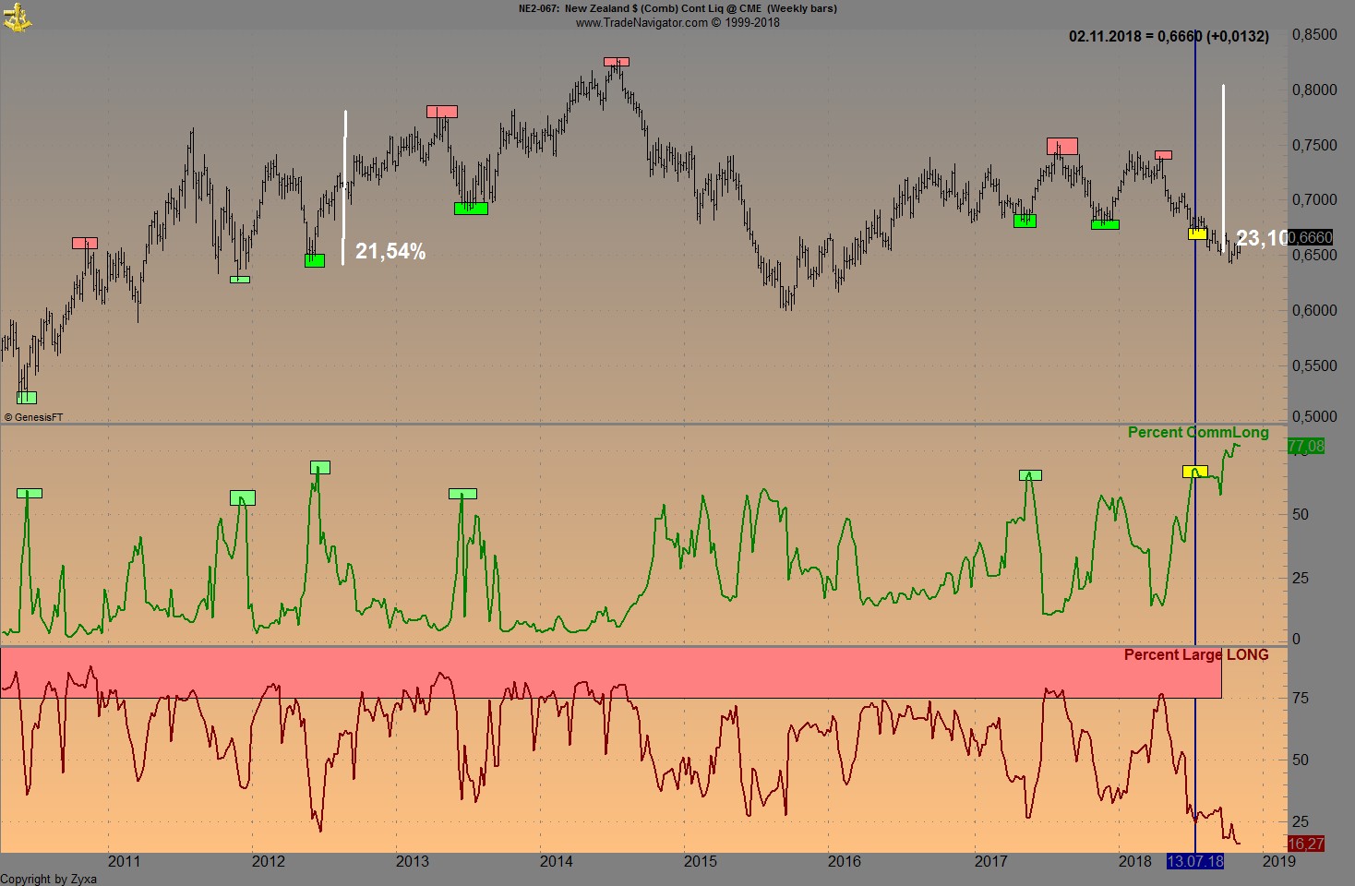The image size is (1355, 886).
Task: Select the yellow signal marker near price 0,6660
Action: point(1199,234)
